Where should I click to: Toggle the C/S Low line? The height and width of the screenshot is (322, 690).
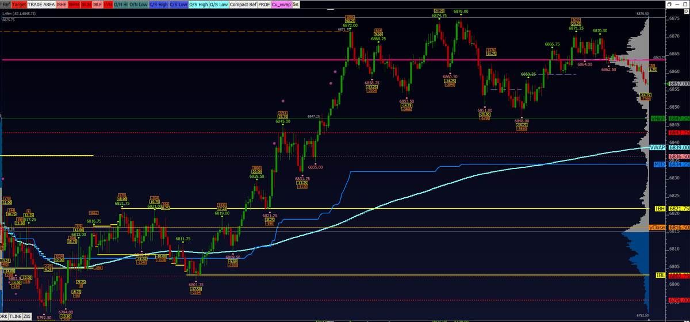(x=179, y=4)
